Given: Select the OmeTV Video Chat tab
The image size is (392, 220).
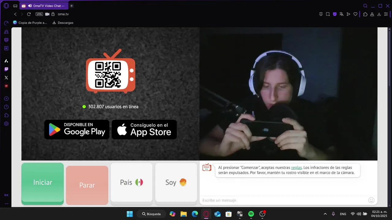Looking at the screenshot, I should point(44,6).
